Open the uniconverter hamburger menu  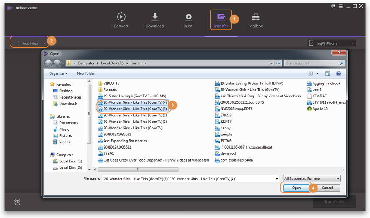tap(340, 7)
